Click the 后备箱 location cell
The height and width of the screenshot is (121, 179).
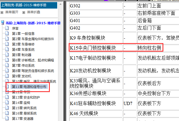pyautogui.click(x=158, y=21)
